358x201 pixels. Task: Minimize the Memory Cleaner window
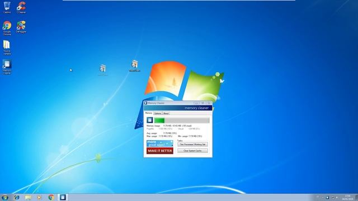(196, 103)
